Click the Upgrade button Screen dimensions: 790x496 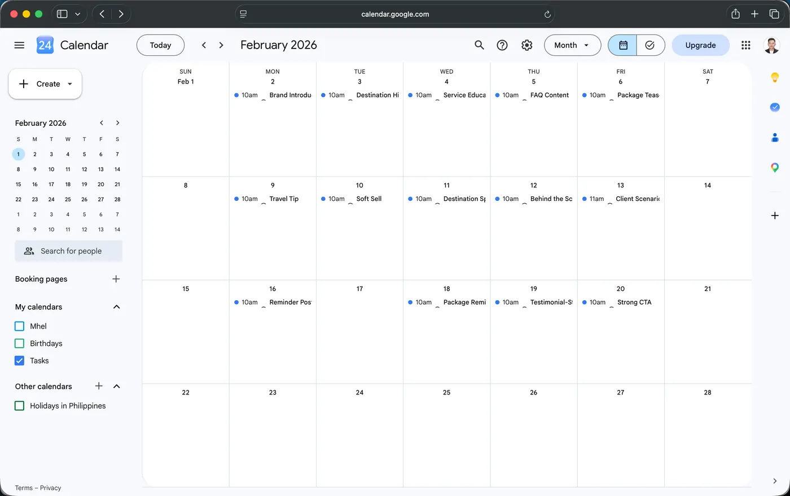coord(700,45)
